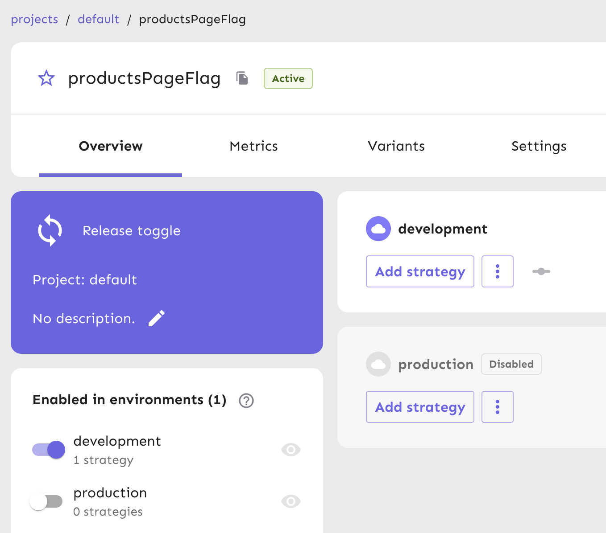The width and height of the screenshot is (606, 533).
Task: Navigate to projects breadcrumb link
Action: pyautogui.click(x=34, y=20)
